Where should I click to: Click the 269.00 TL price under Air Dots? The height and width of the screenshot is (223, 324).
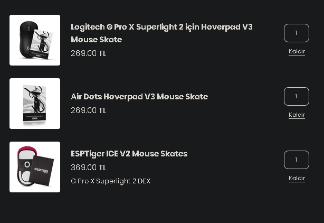[88, 110]
